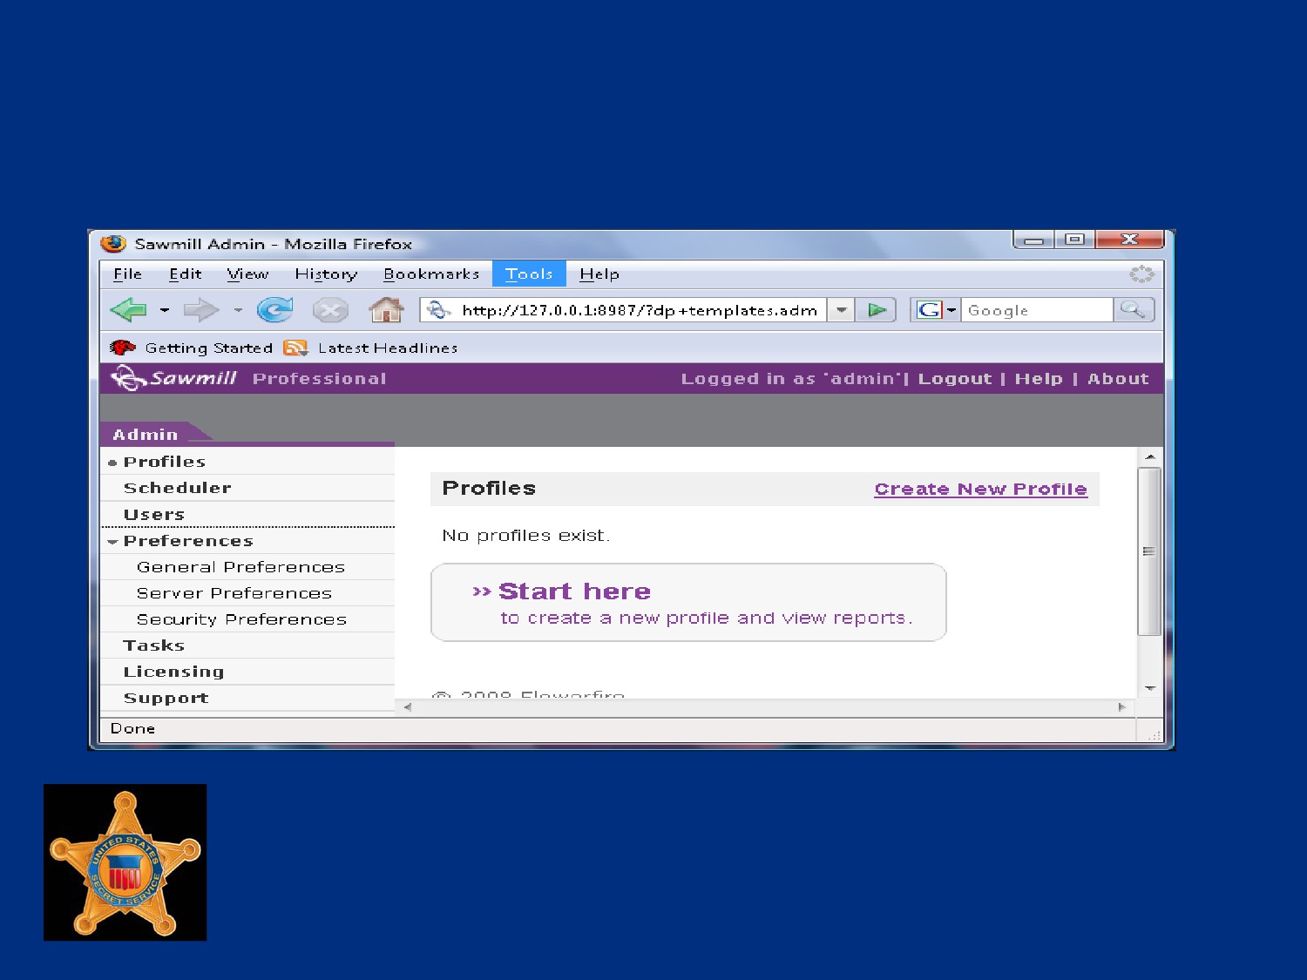This screenshot has height=980, width=1307.
Task: Reload the page with the refresh icon
Action: (x=275, y=309)
